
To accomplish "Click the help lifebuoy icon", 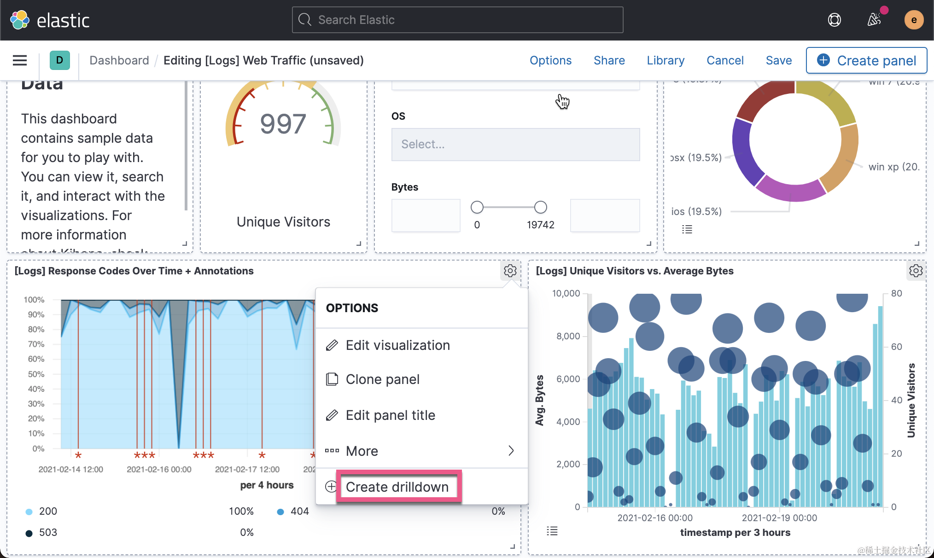I will [834, 20].
